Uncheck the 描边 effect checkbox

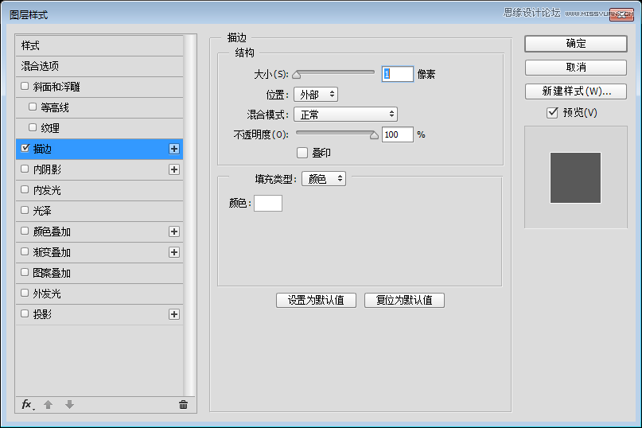[25, 148]
